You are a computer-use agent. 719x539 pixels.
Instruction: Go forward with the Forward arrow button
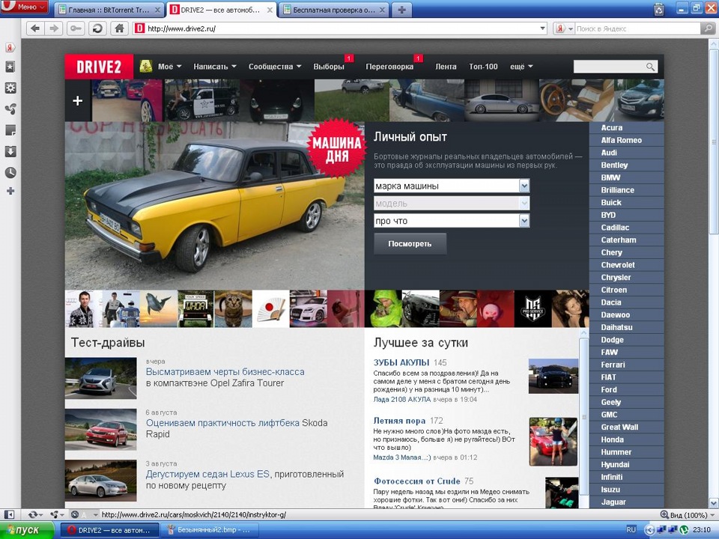point(54,28)
